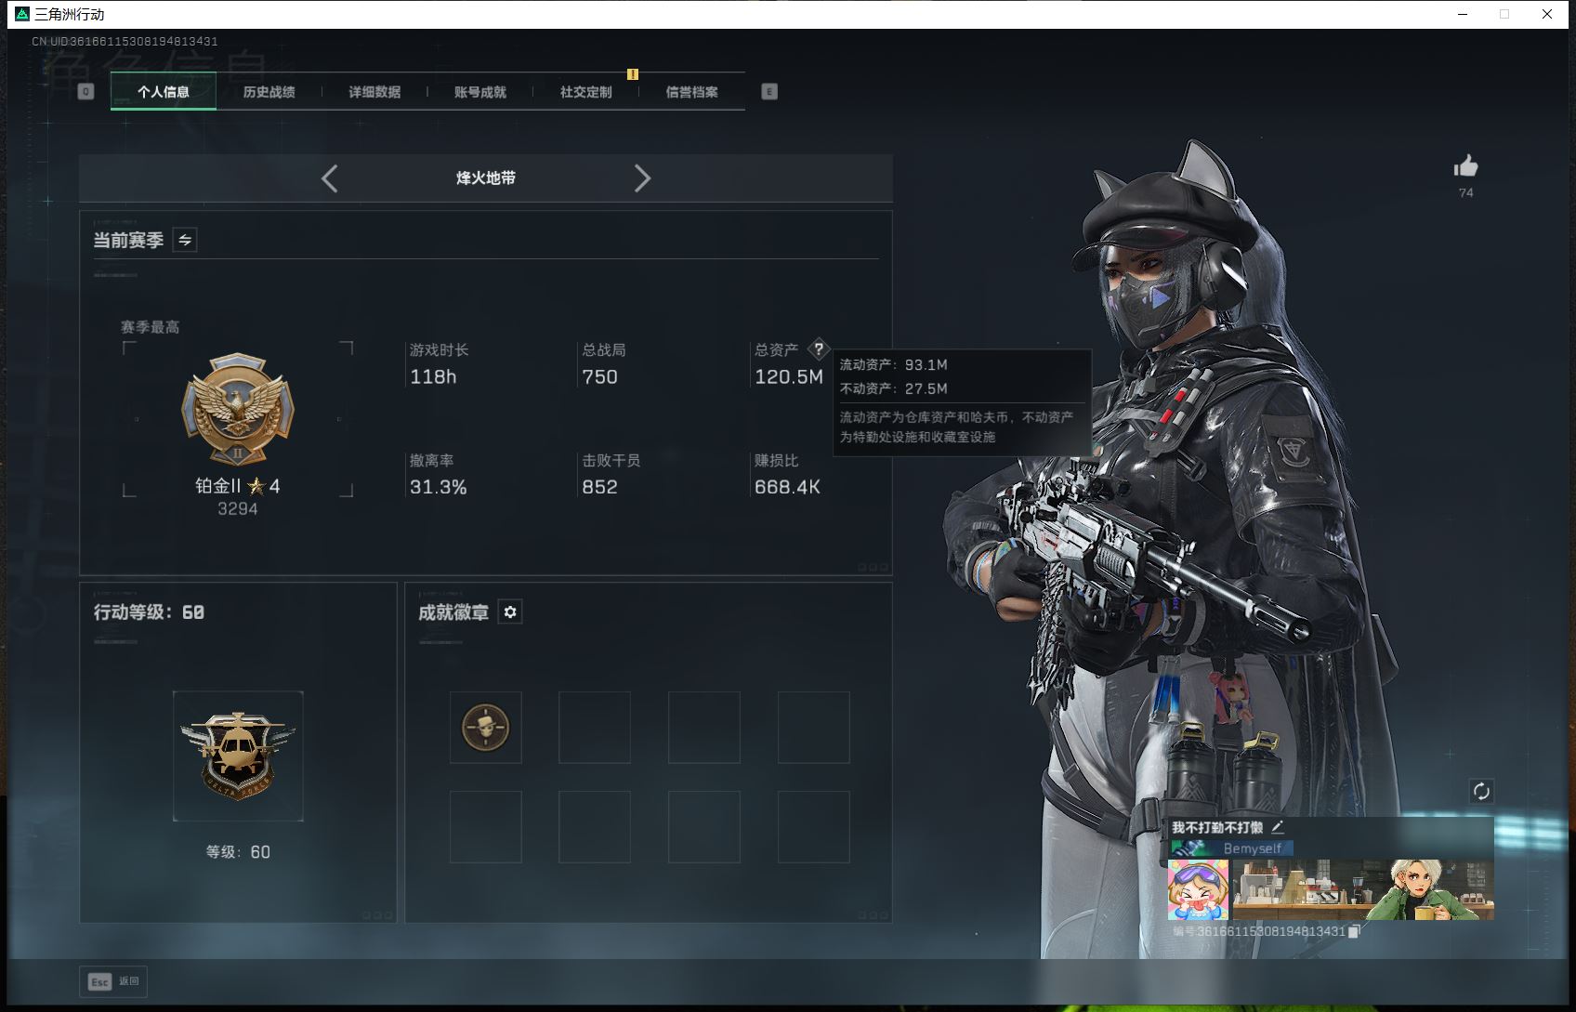Switch to previous mode with left chevron

[x=329, y=178]
